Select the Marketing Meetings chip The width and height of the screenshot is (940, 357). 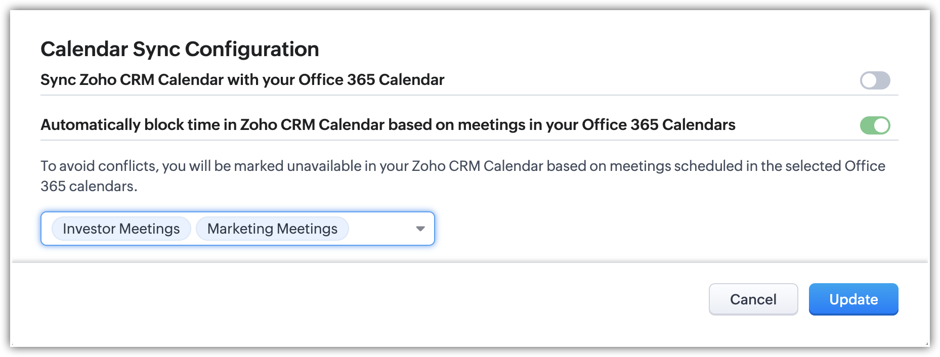pos(272,229)
